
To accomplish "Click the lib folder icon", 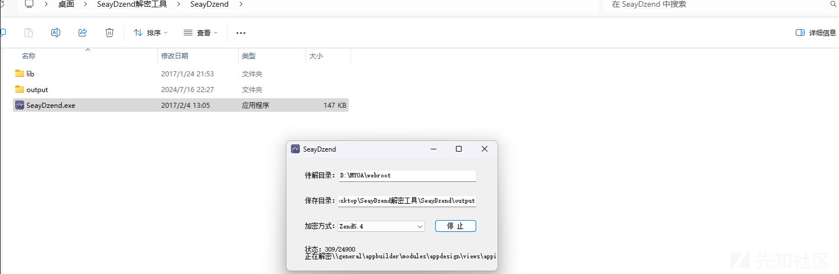I will [20, 74].
